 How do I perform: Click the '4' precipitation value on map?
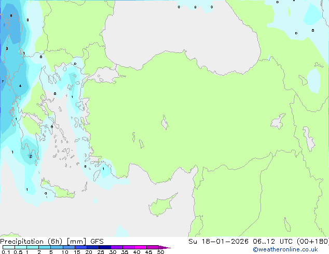coord(20,86)
